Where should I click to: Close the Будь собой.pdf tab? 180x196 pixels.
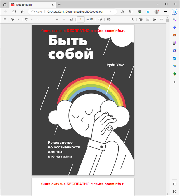tap(53, 5)
